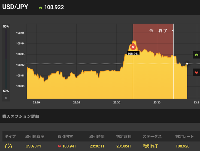This screenshot has width=200, height=151.
Task: Click the 判定レート column header
Action: tap(184, 136)
